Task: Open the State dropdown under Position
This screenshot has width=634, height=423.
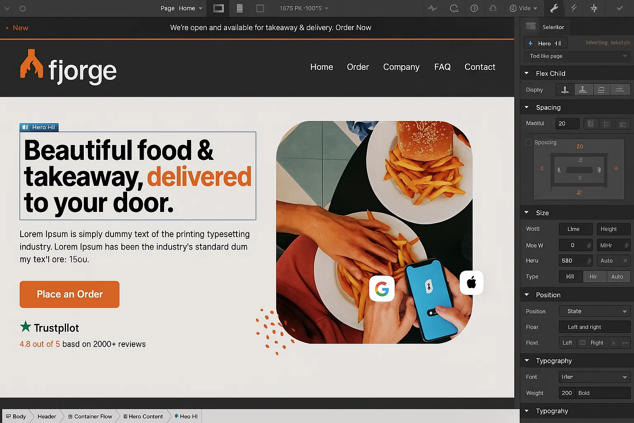Action: 594,311
